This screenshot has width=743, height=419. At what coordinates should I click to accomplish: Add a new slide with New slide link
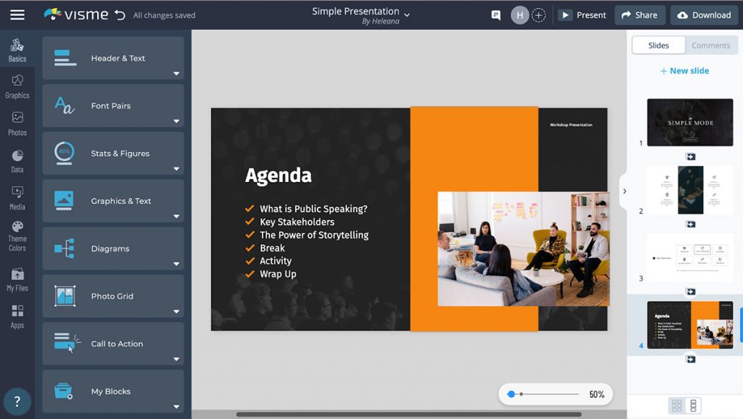pos(684,70)
